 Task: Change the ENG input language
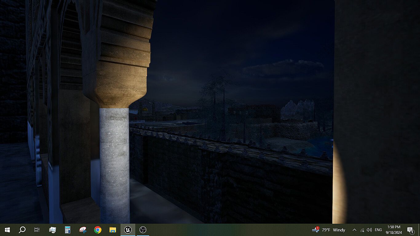click(x=378, y=230)
